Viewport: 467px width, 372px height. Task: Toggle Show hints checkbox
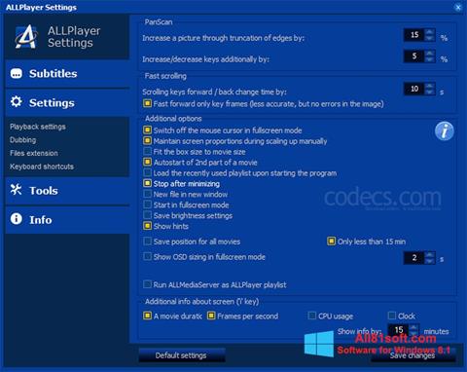click(147, 226)
